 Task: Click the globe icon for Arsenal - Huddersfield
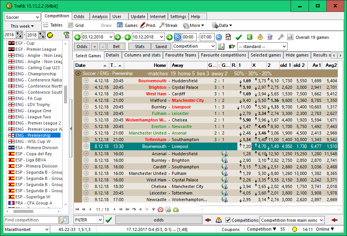225,154
